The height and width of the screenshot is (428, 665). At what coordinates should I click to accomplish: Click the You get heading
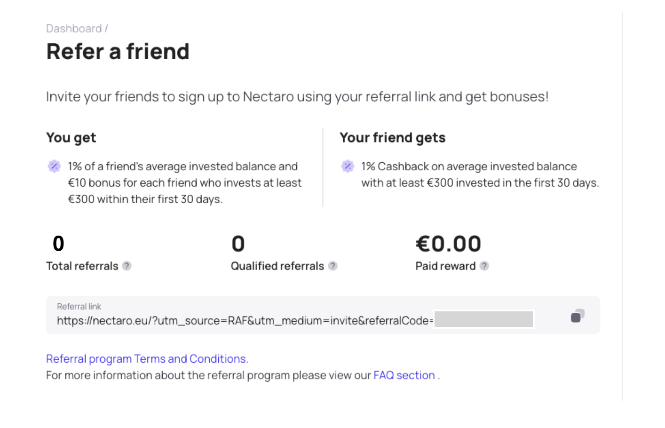pos(71,138)
